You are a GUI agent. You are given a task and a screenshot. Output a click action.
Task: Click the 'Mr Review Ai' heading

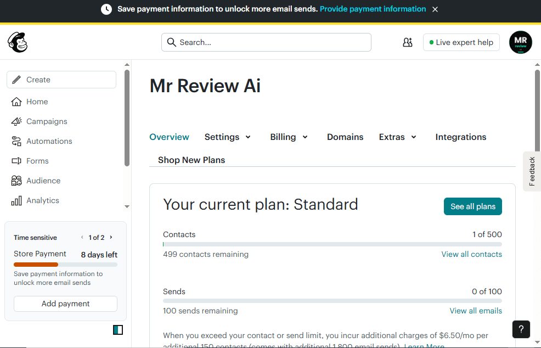[205, 86]
